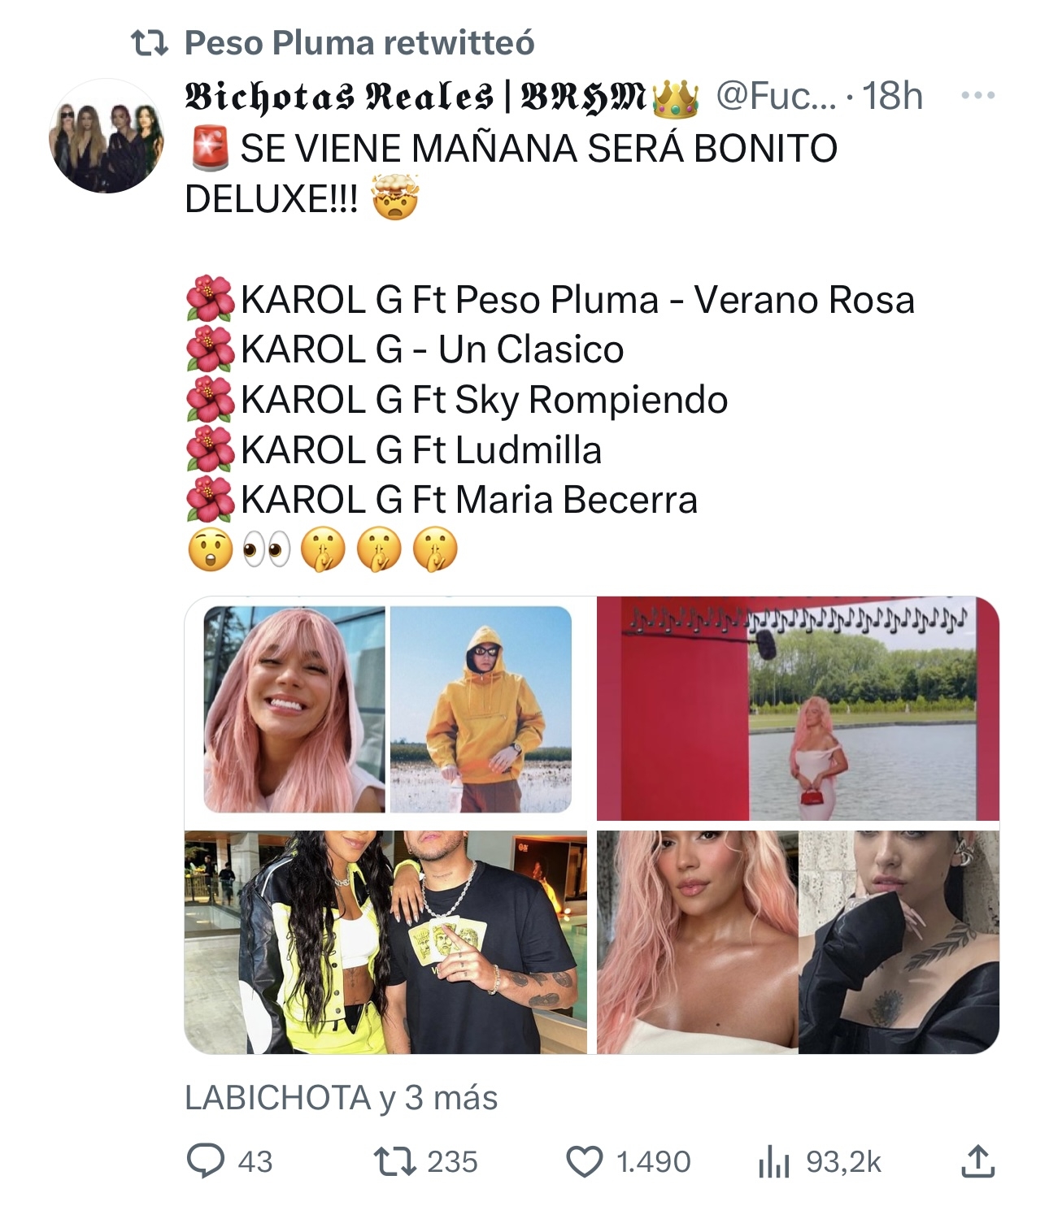Tap the share upload icon
This screenshot has height=1206, width=1049.
tap(977, 1160)
